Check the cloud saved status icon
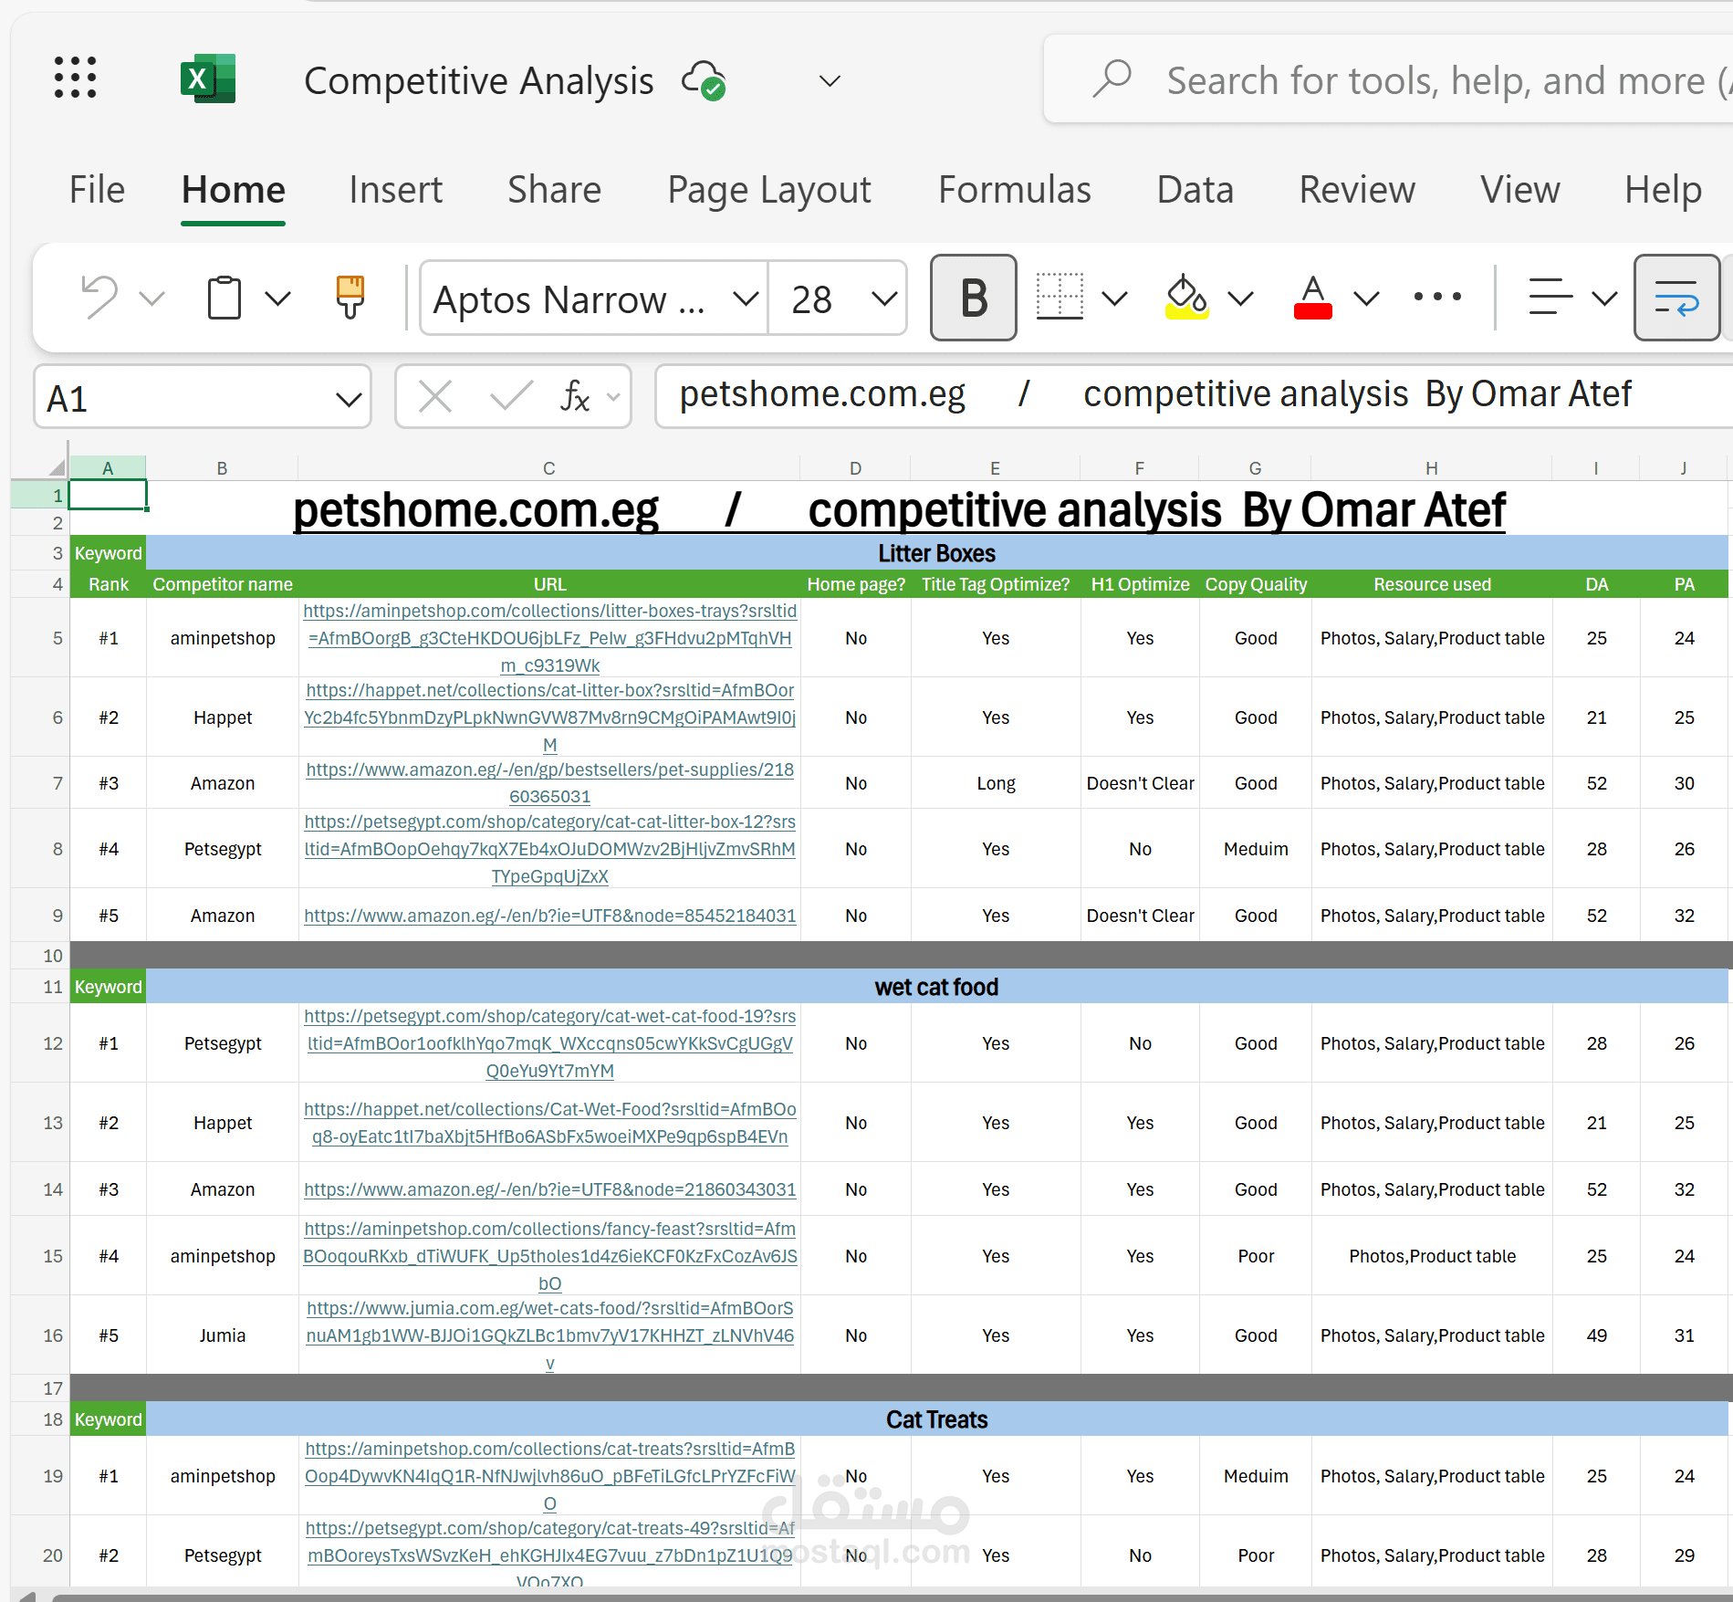1733x1602 pixels. [704, 80]
